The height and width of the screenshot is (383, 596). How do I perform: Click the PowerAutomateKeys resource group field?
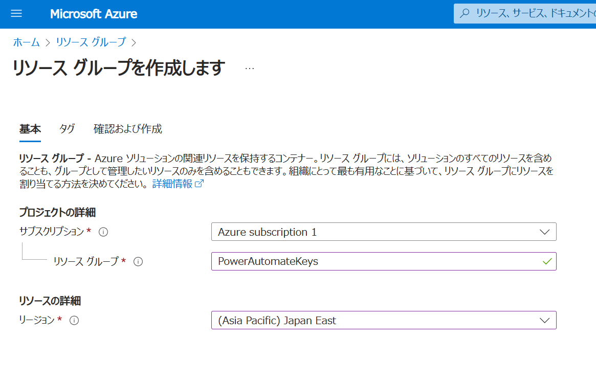click(x=384, y=261)
